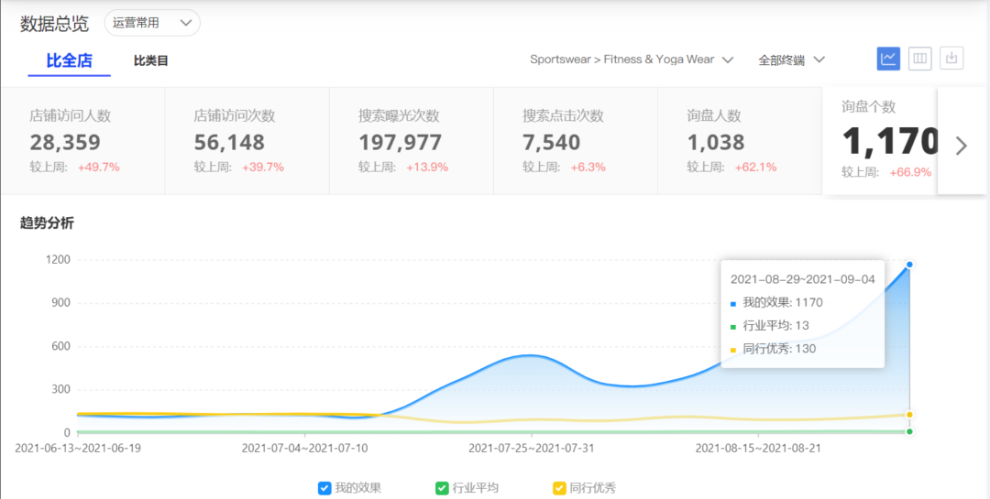Select the 搜索曝光次数 metric card
Screen dimensions: 990x499
(x=412, y=141)
